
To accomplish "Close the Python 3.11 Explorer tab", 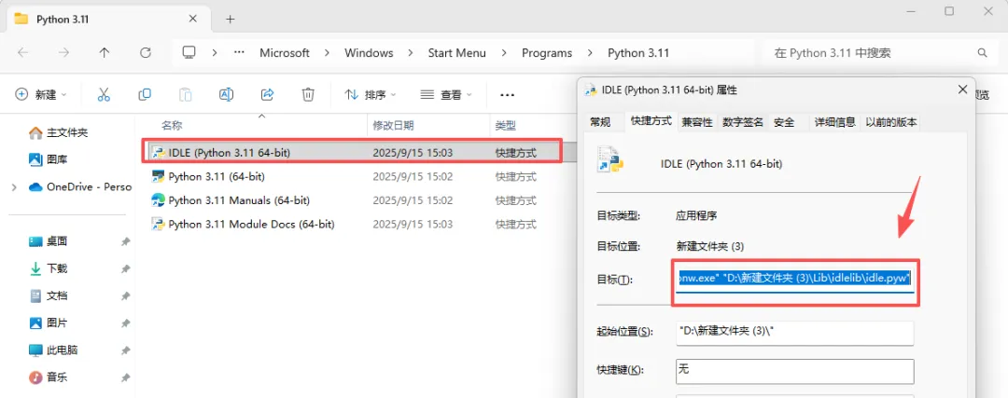I will [193, 19].
